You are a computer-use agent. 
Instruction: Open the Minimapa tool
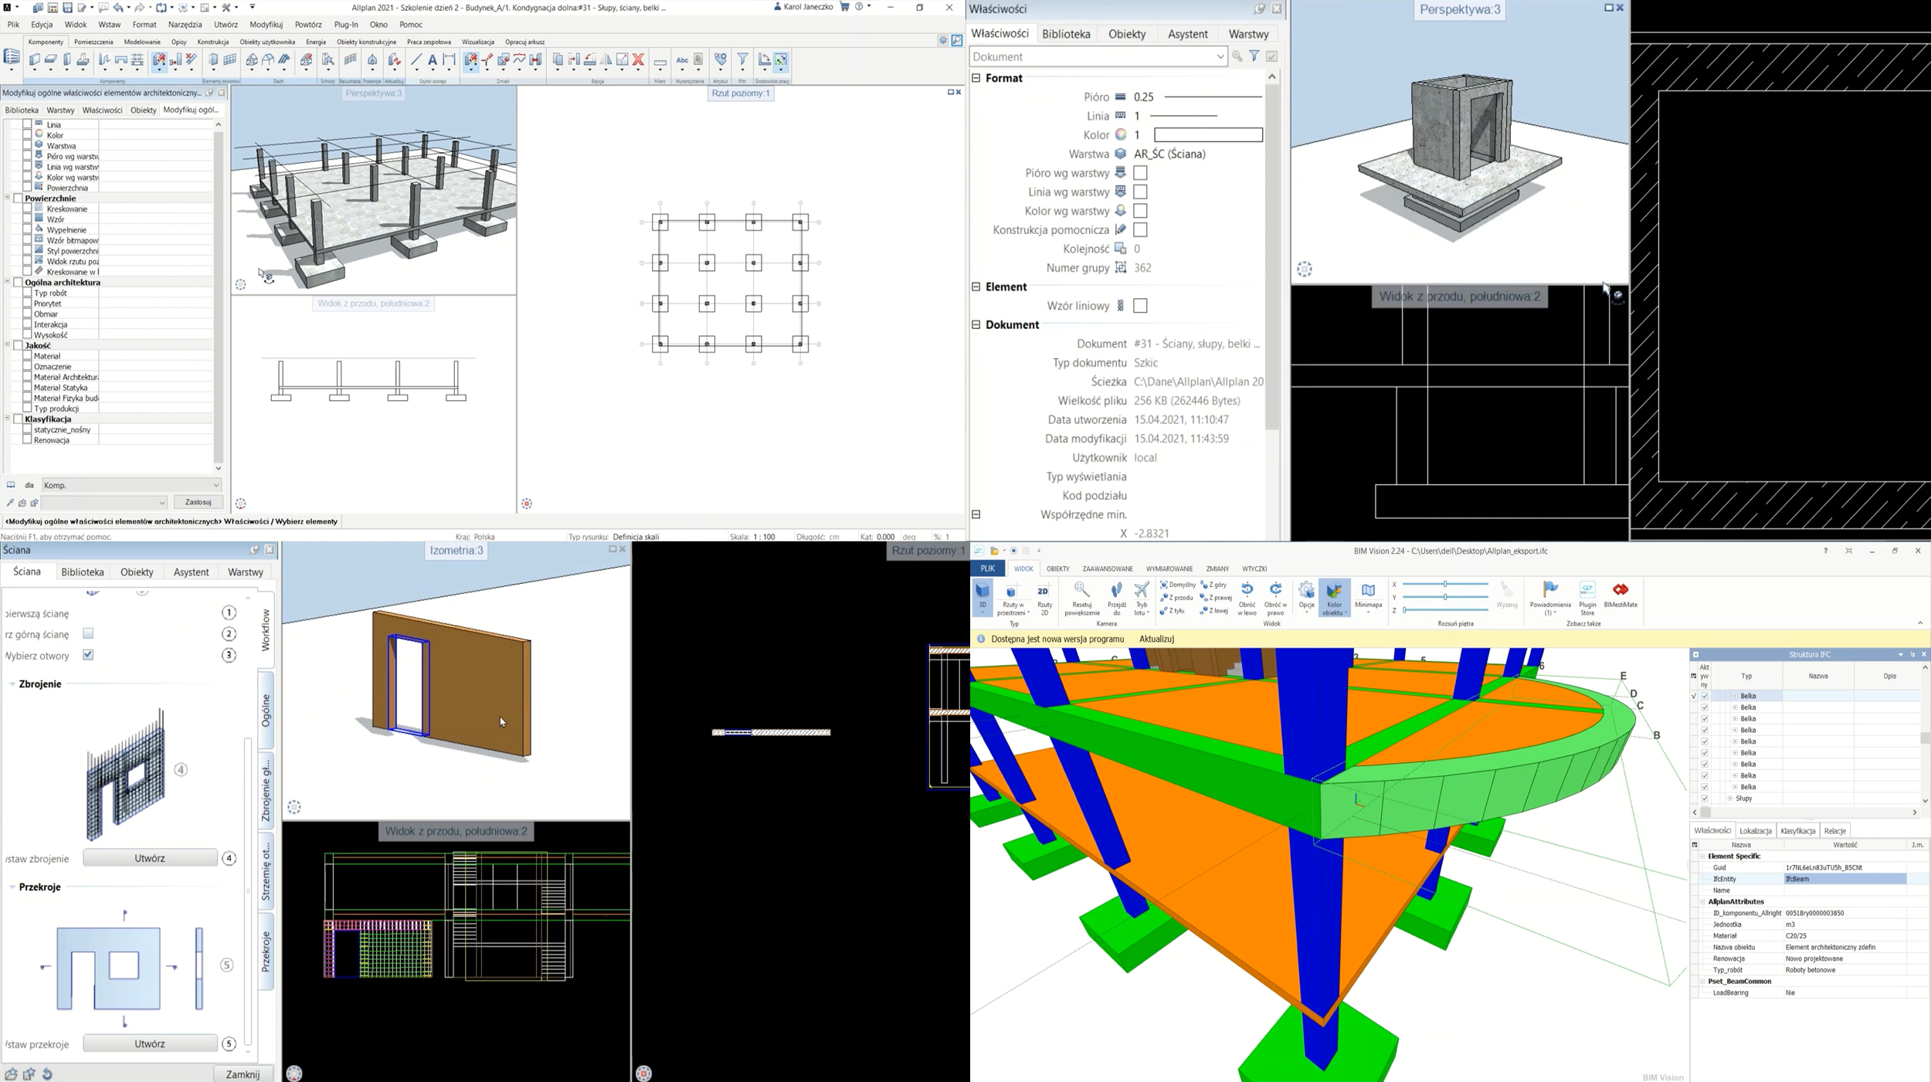point(1368,597)
